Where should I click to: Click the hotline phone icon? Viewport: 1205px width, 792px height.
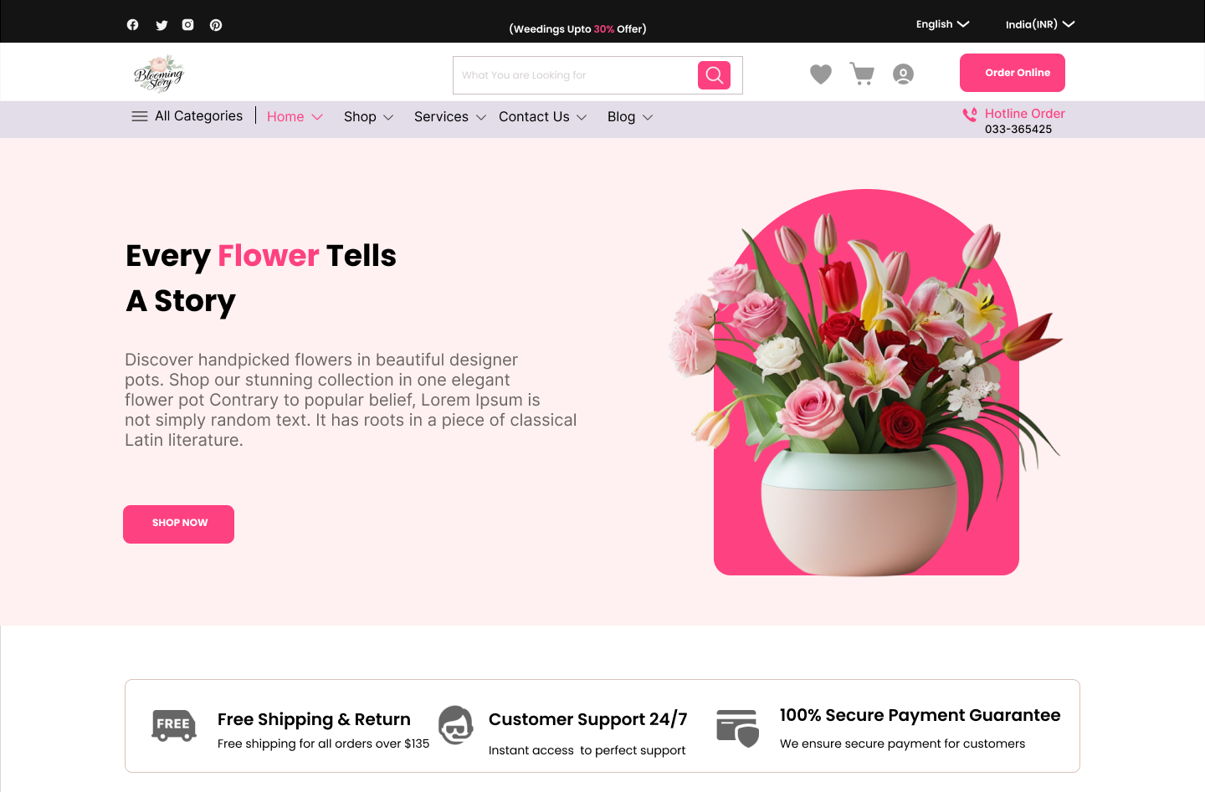(x=970, y=114)
